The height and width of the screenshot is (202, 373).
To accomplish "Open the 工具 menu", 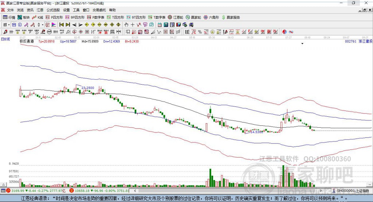I will [76, 10].
